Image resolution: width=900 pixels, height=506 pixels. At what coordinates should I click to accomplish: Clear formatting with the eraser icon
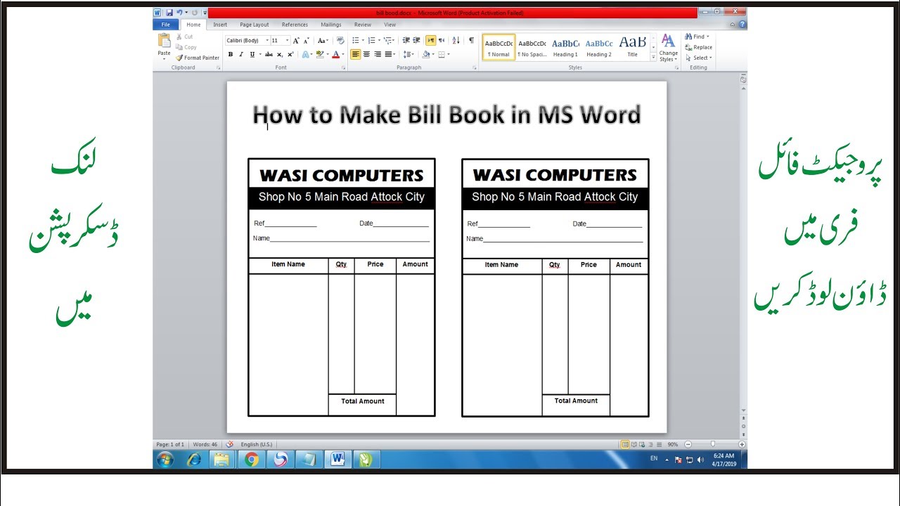point(340,40)
